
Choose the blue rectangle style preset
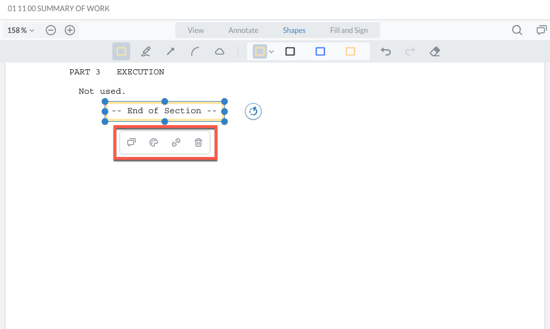[x=320, y=51]
